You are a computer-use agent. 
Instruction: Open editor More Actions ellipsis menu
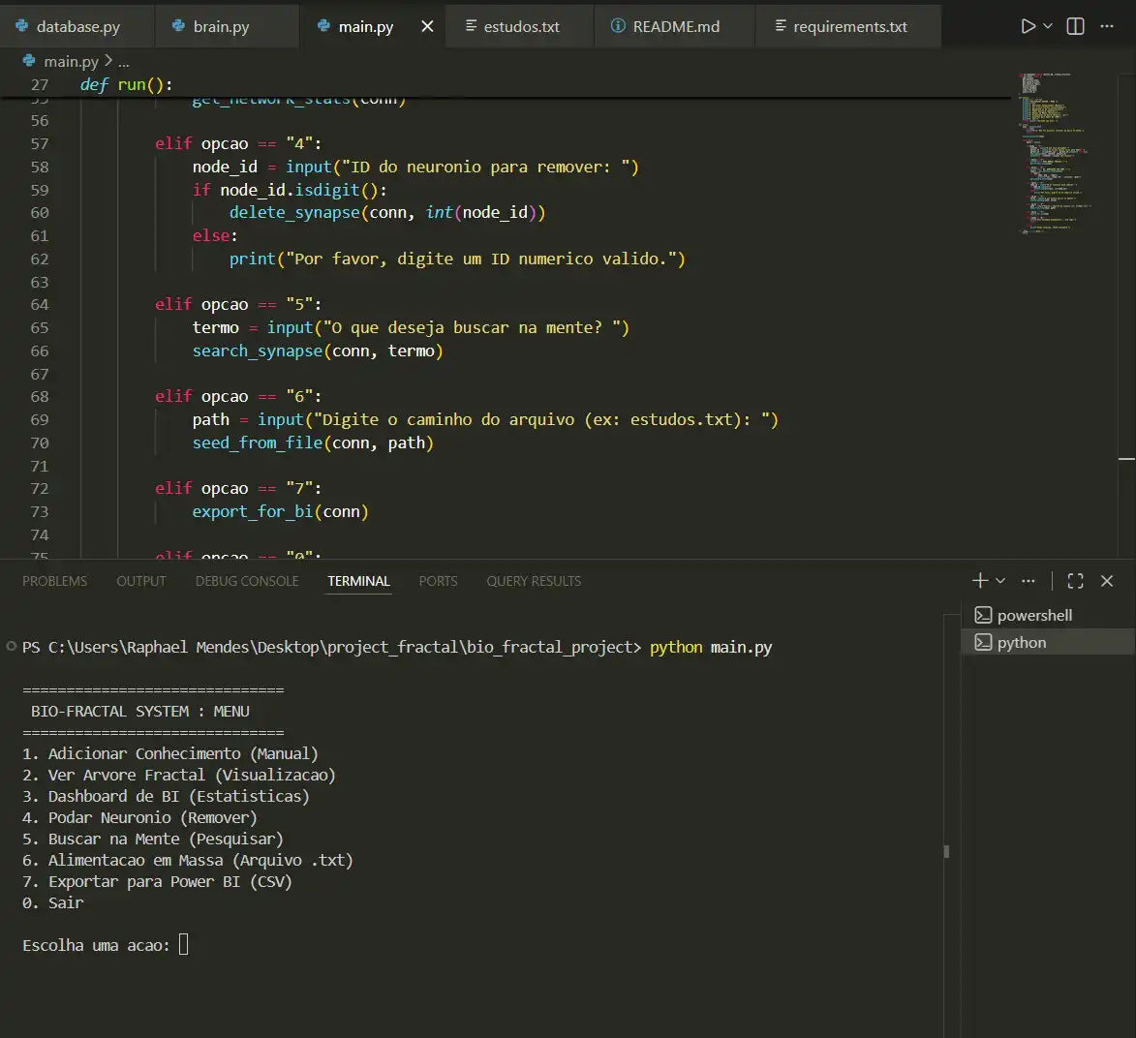[x=1107, y=26]
